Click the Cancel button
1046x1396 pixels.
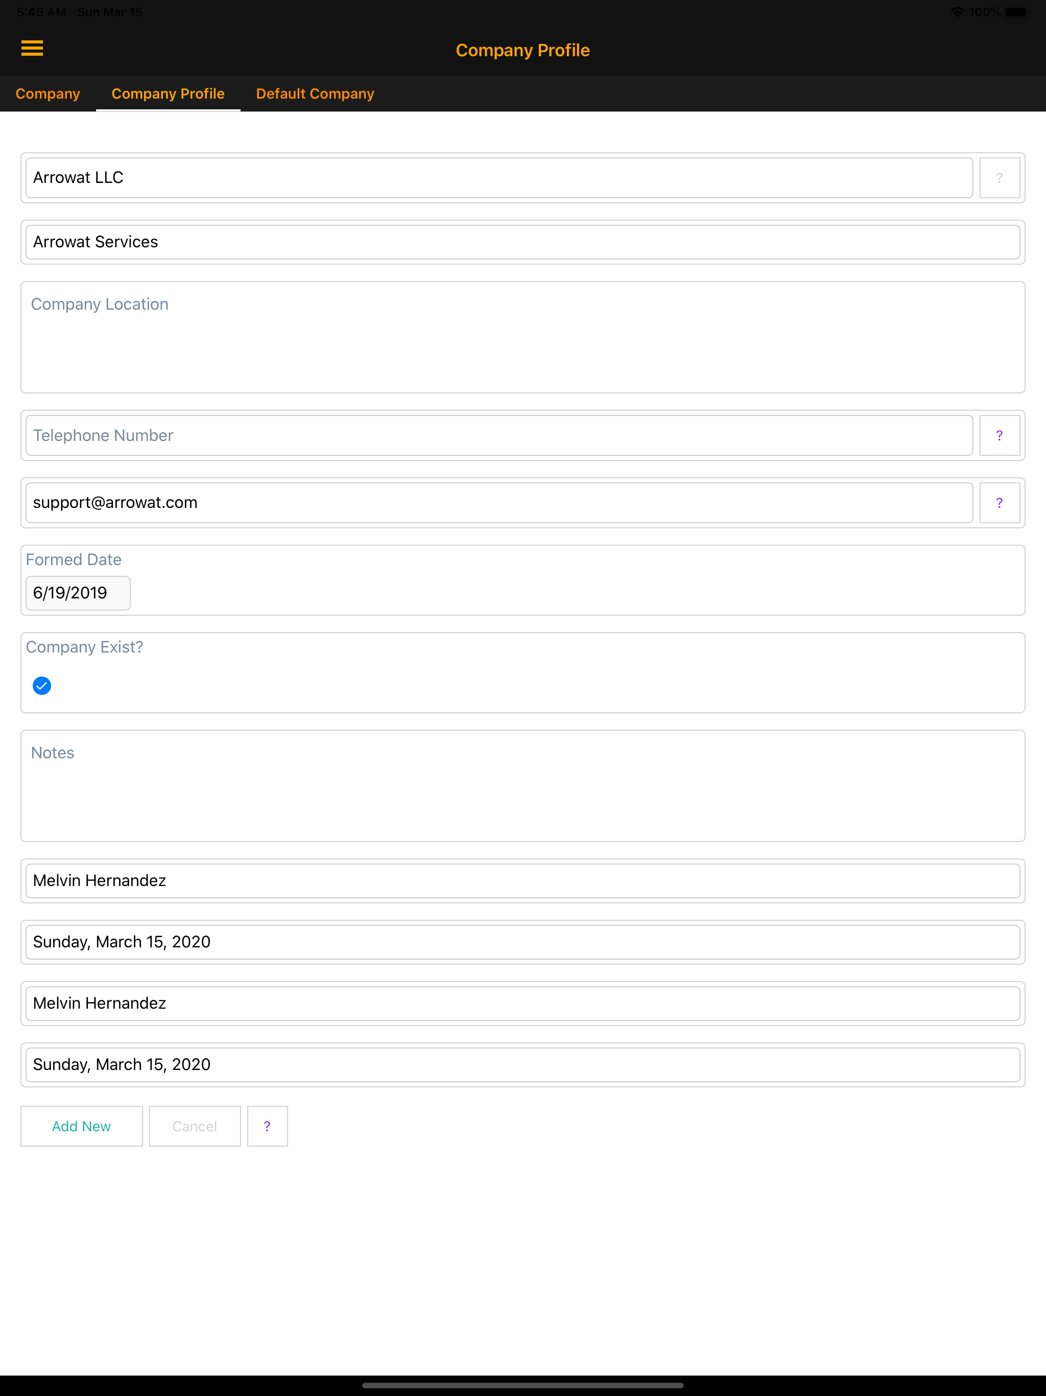pos(194,1126)
